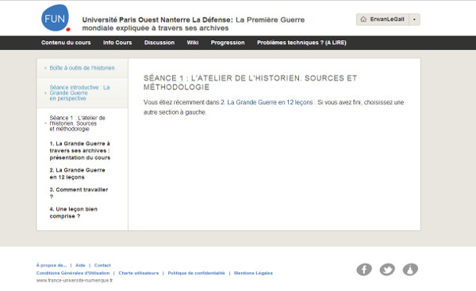Click the home icon beside ErwanLeGall
Viewport: 476px width, 291px height.
click(x=363, y=19)
